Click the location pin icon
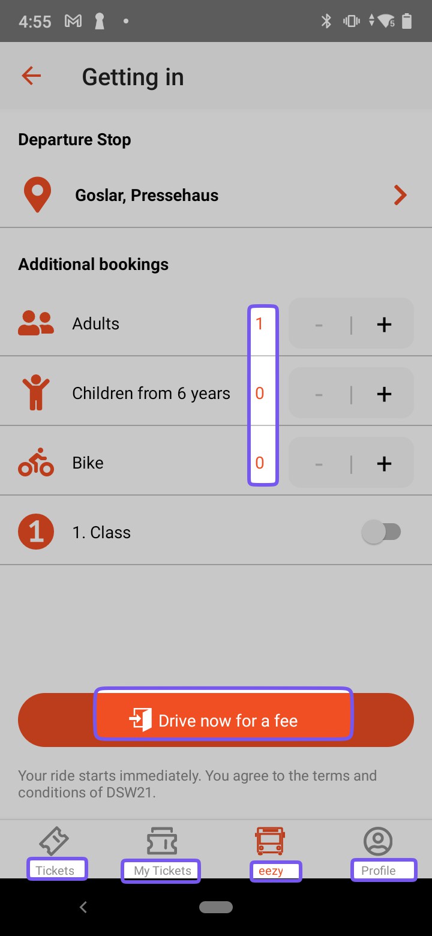The image size is (432, 936). 37,196
